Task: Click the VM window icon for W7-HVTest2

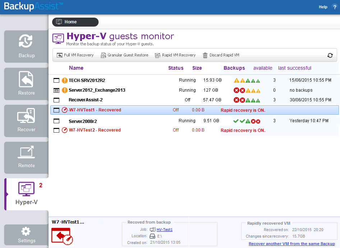Action: coord(56,130)
